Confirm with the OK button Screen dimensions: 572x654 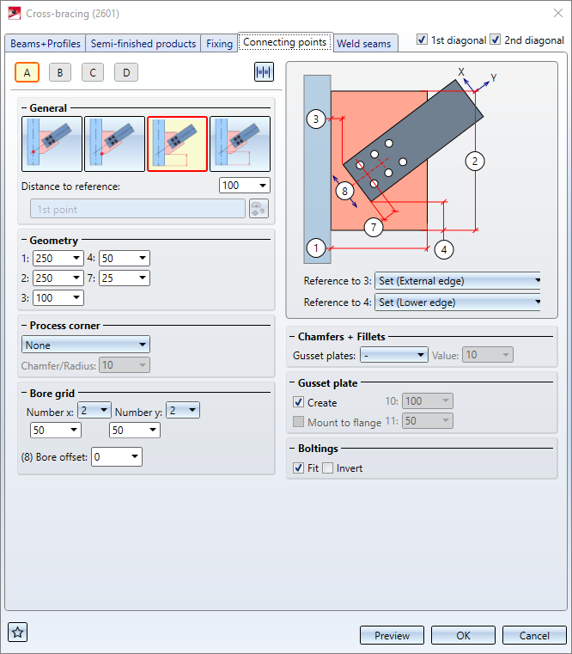coord(463,635)
